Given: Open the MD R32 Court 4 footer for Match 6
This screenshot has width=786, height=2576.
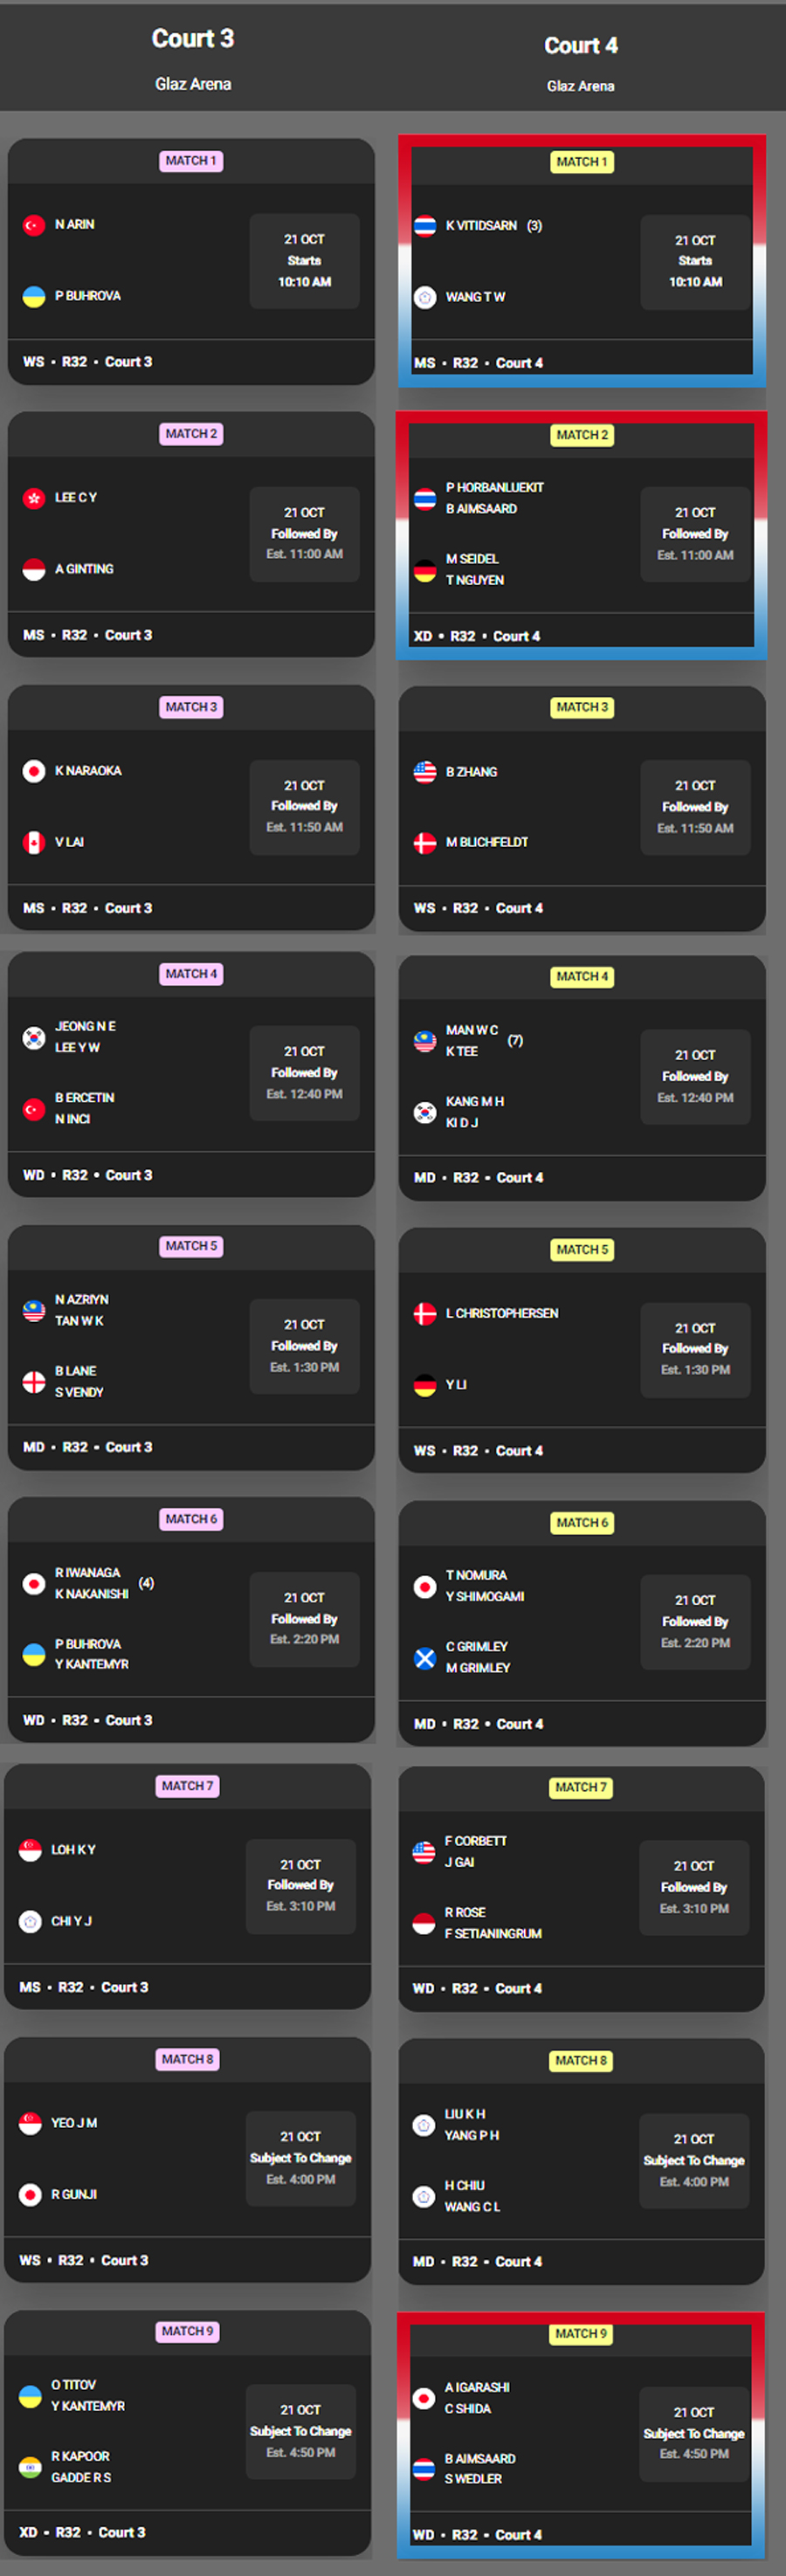Looking at the screenshot, I should 479,1724.
